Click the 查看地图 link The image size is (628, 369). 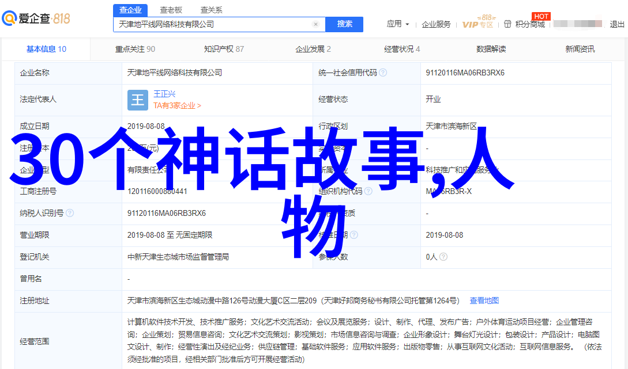tap(484, 300)
